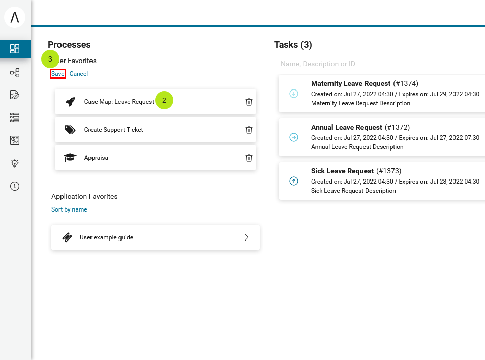This screenshot has height=360, width=485.
Task: Expand User example guide chevron
Action: click(246, 237)
